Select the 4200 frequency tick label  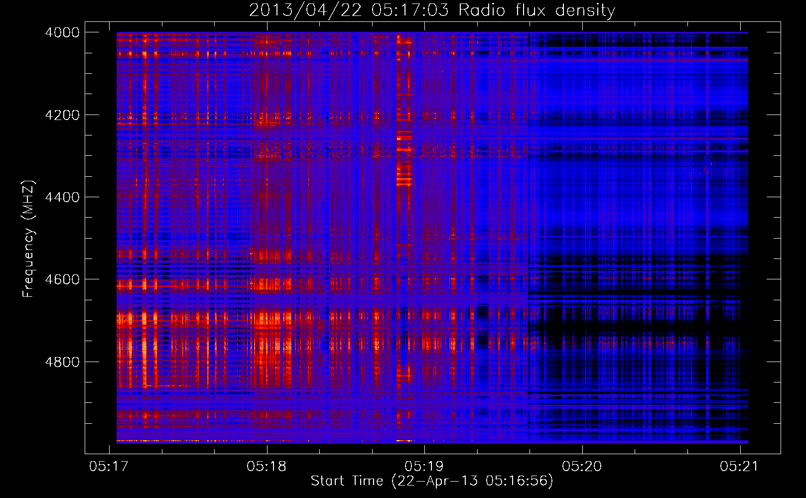pyautogui.click(x=62, y=115)
